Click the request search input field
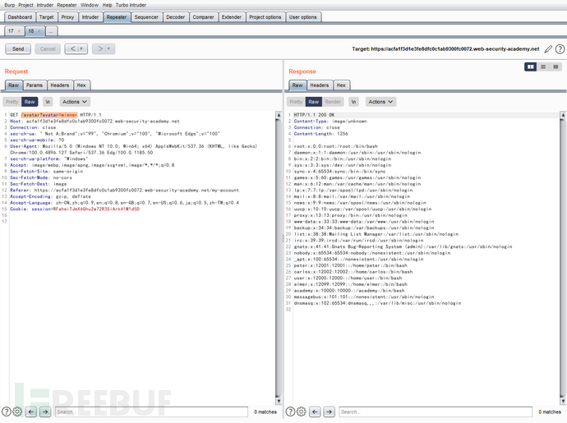 tap(148, 412)
